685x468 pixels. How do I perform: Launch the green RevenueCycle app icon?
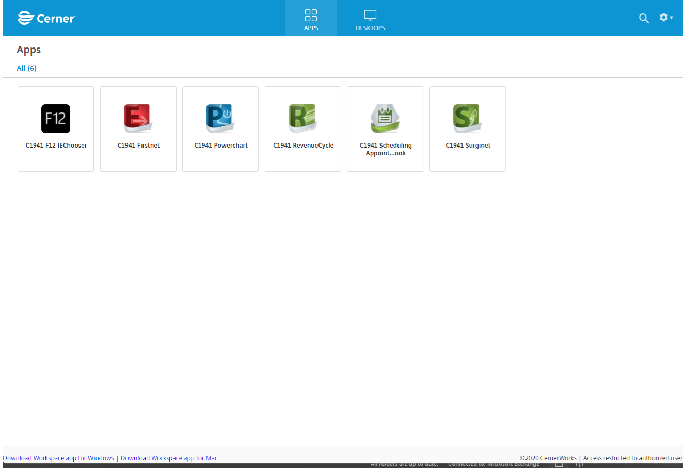(303, 119)
